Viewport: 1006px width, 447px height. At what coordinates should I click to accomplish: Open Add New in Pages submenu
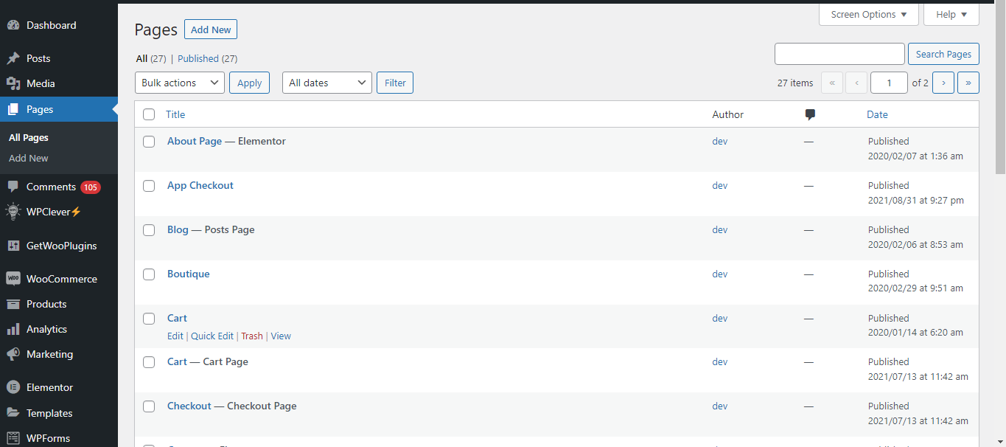pyautogui.click(x=29, y=158)
